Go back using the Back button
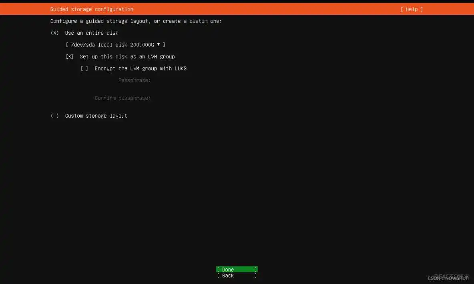This screenshot has height=284, width=474. (x=237, y=276)
